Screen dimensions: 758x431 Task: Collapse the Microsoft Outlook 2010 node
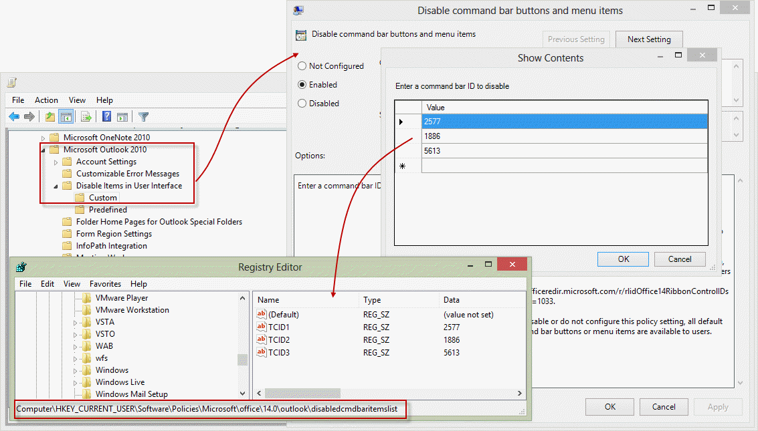pos(43,150)
